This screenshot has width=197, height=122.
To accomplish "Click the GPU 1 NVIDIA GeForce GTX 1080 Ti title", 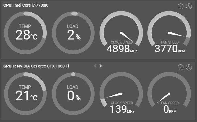I will click(36, 66).
